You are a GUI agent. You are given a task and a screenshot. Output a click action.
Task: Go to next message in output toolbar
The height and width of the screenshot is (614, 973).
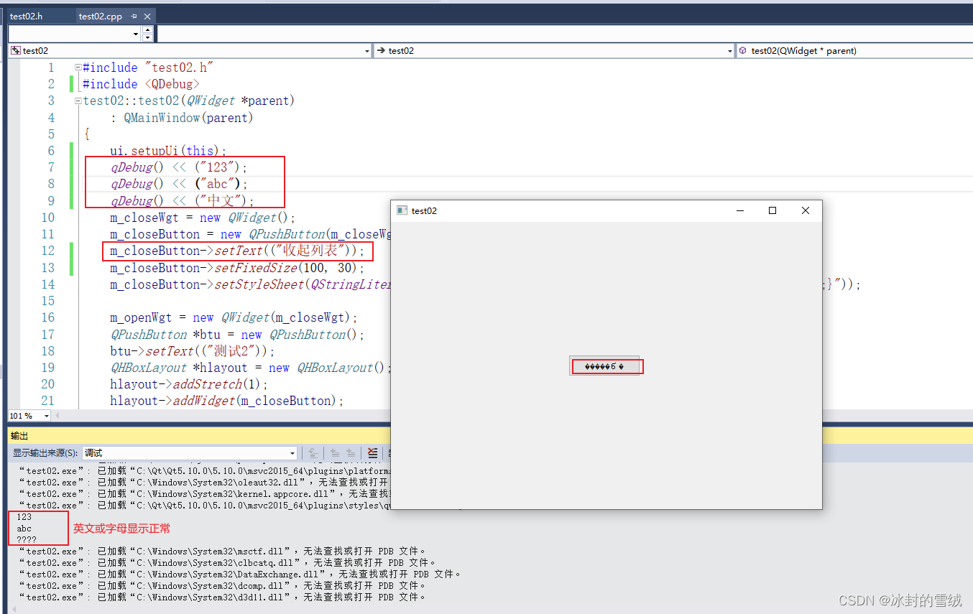click(351, 453)
